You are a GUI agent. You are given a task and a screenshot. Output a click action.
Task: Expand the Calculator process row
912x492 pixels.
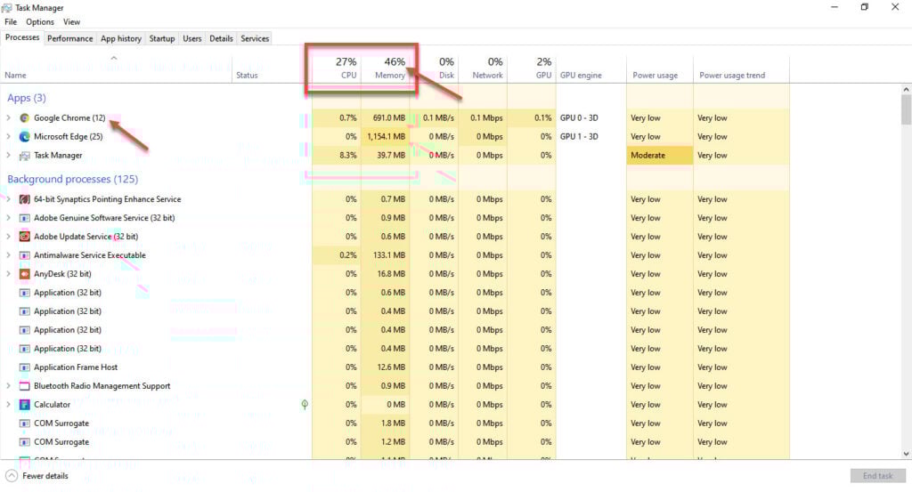(x=8, y=404)
